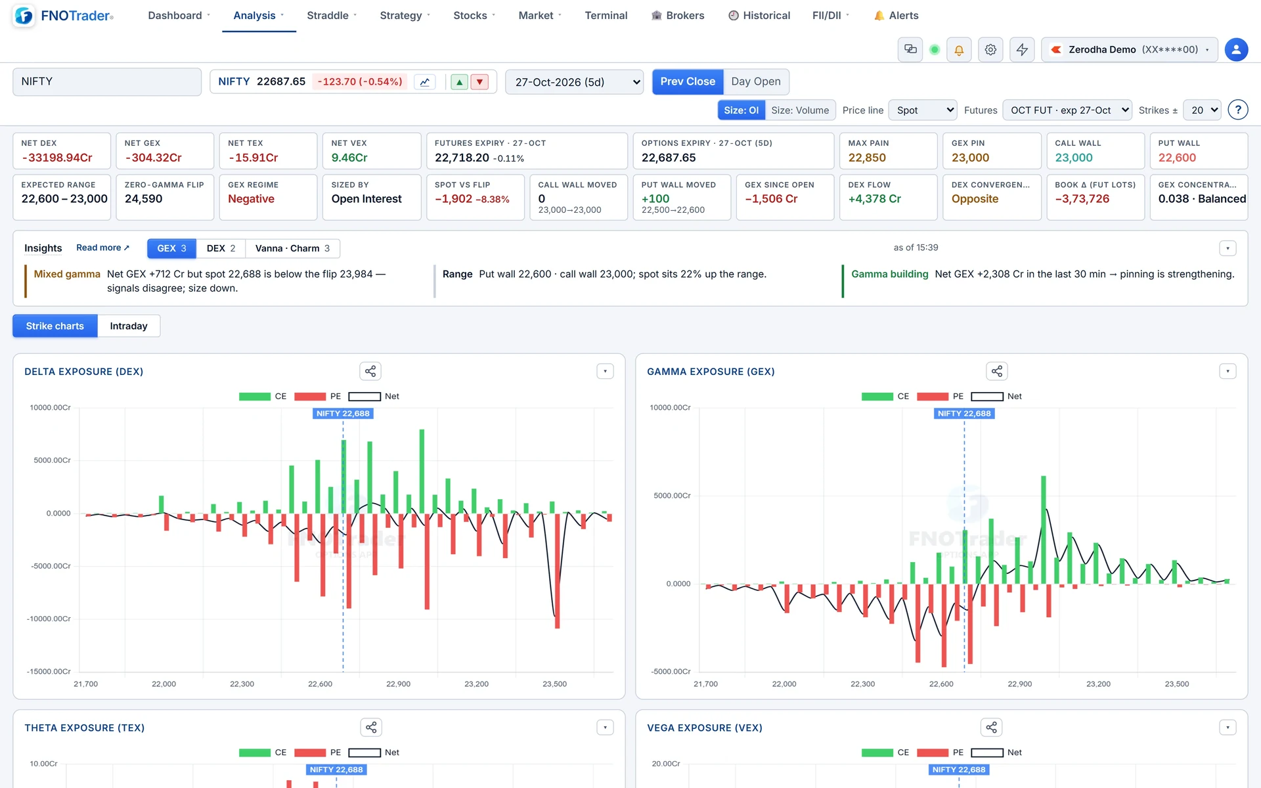Open the user profile avatar
Viewport: 1261px width, 788px height.
coord(1236,49)
